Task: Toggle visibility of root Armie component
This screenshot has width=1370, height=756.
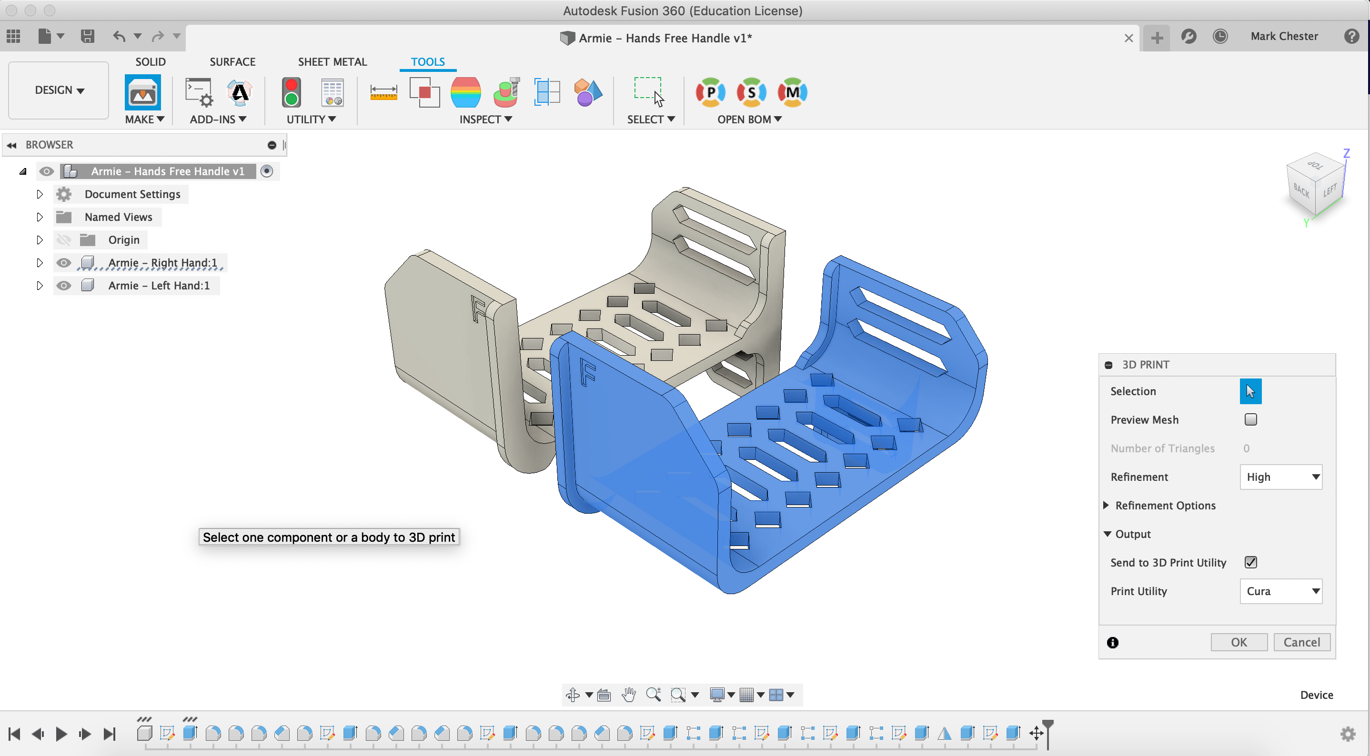Action: point(47,171)
